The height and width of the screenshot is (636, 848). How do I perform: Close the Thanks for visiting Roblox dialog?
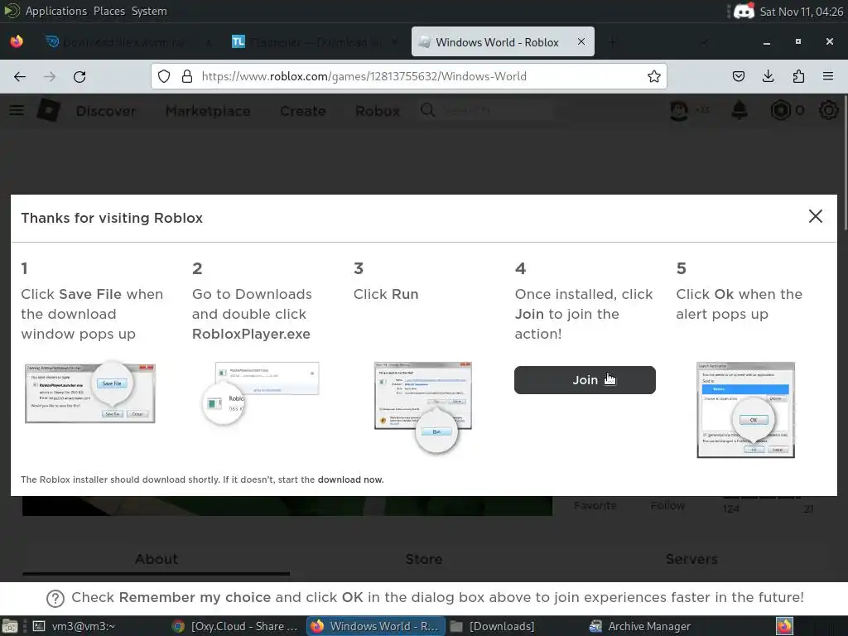point(816,216)
